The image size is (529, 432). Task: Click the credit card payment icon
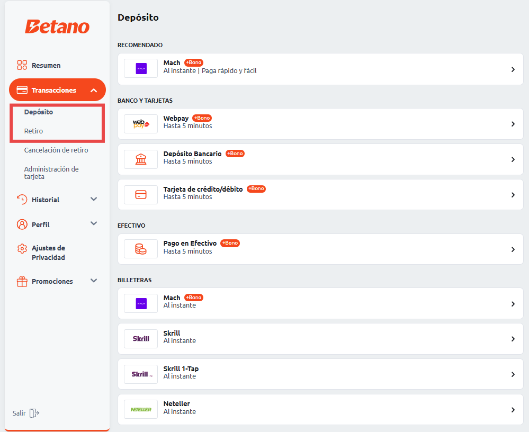click(x=141, y=195)
